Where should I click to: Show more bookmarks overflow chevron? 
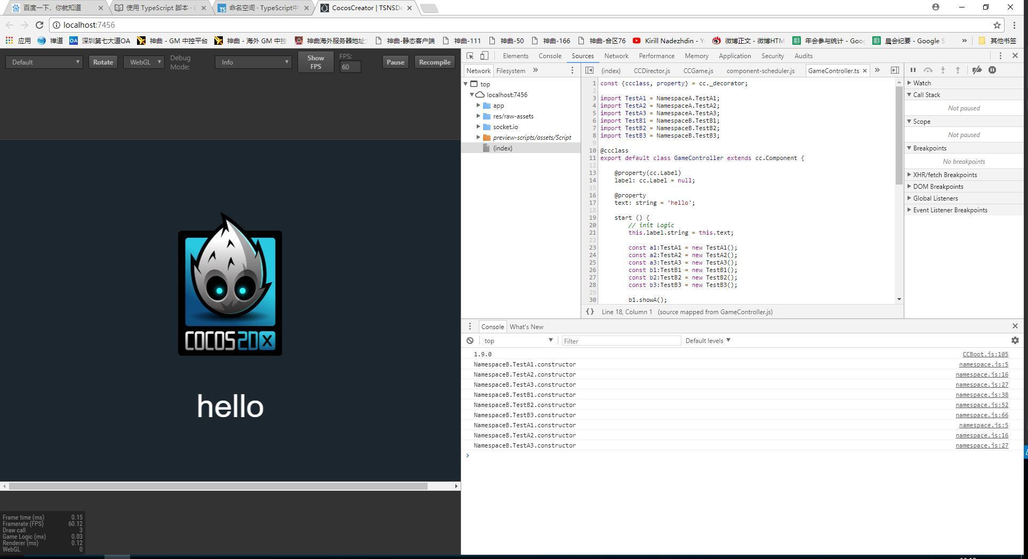964,41
